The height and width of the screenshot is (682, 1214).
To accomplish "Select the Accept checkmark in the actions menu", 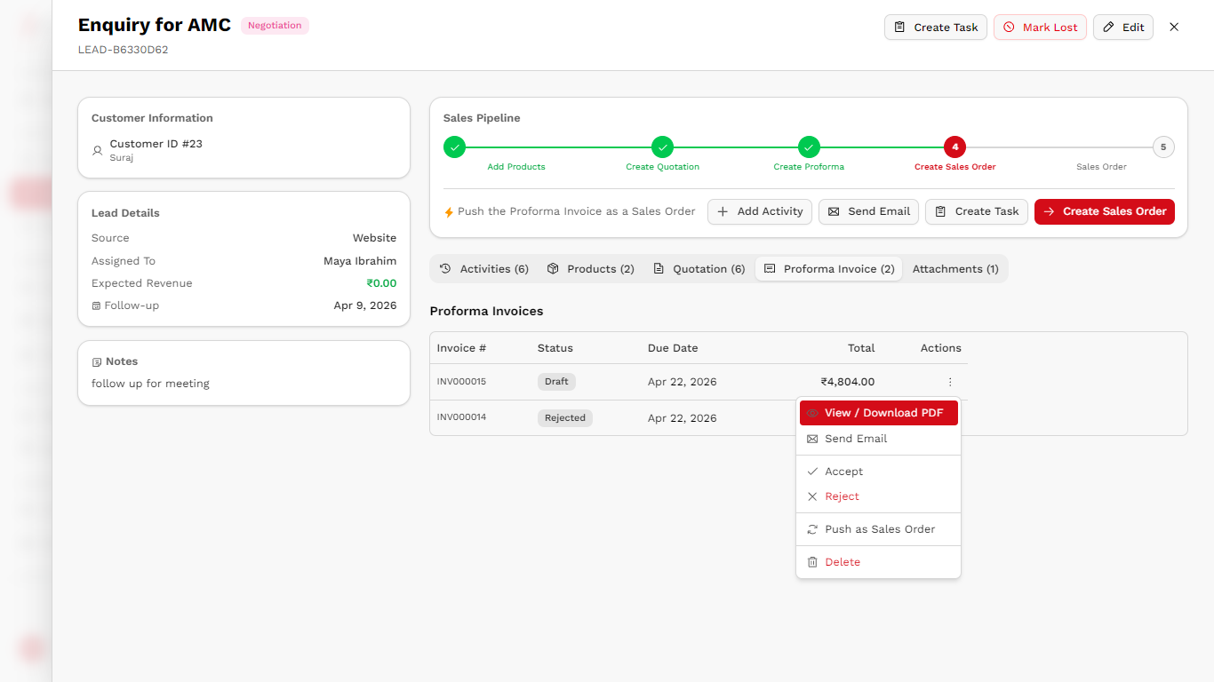I will click(x=814, y=471).
